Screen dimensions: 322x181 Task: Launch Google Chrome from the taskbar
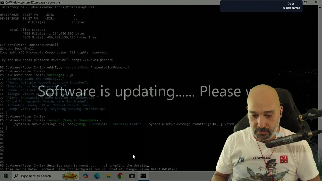pyautogui.click(x=120, y=176)
